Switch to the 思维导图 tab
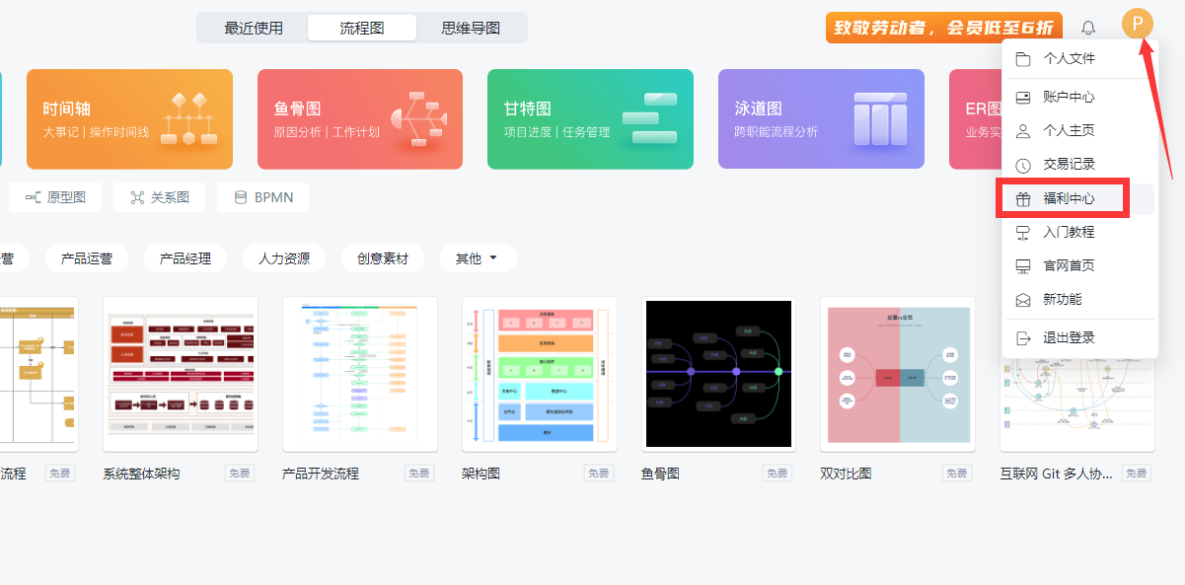Screen dimensions: 1185x585 coord(471,28)
